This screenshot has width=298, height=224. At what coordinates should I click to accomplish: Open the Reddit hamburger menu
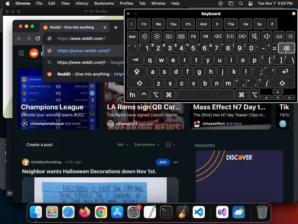[21, 53]
